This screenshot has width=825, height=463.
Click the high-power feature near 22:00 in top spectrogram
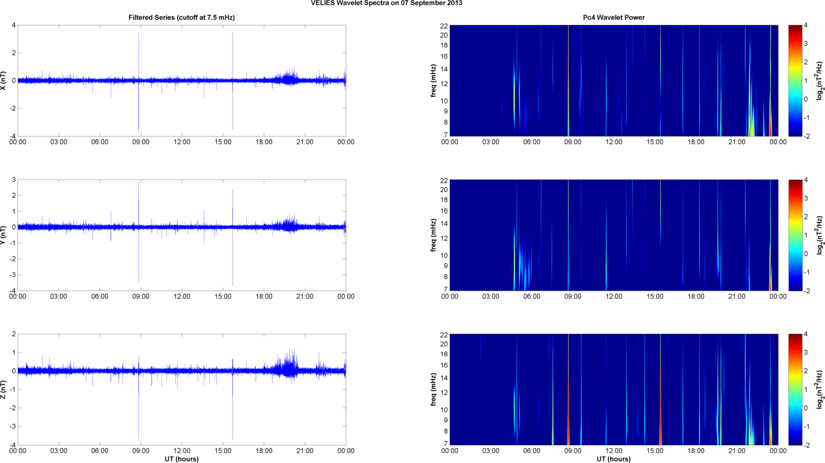(751, 122)
